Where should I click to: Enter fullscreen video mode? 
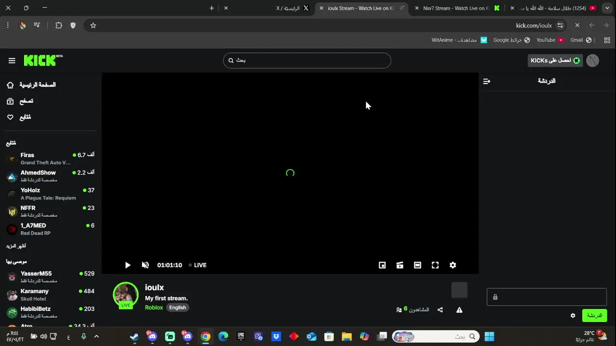tap(435, 265)
